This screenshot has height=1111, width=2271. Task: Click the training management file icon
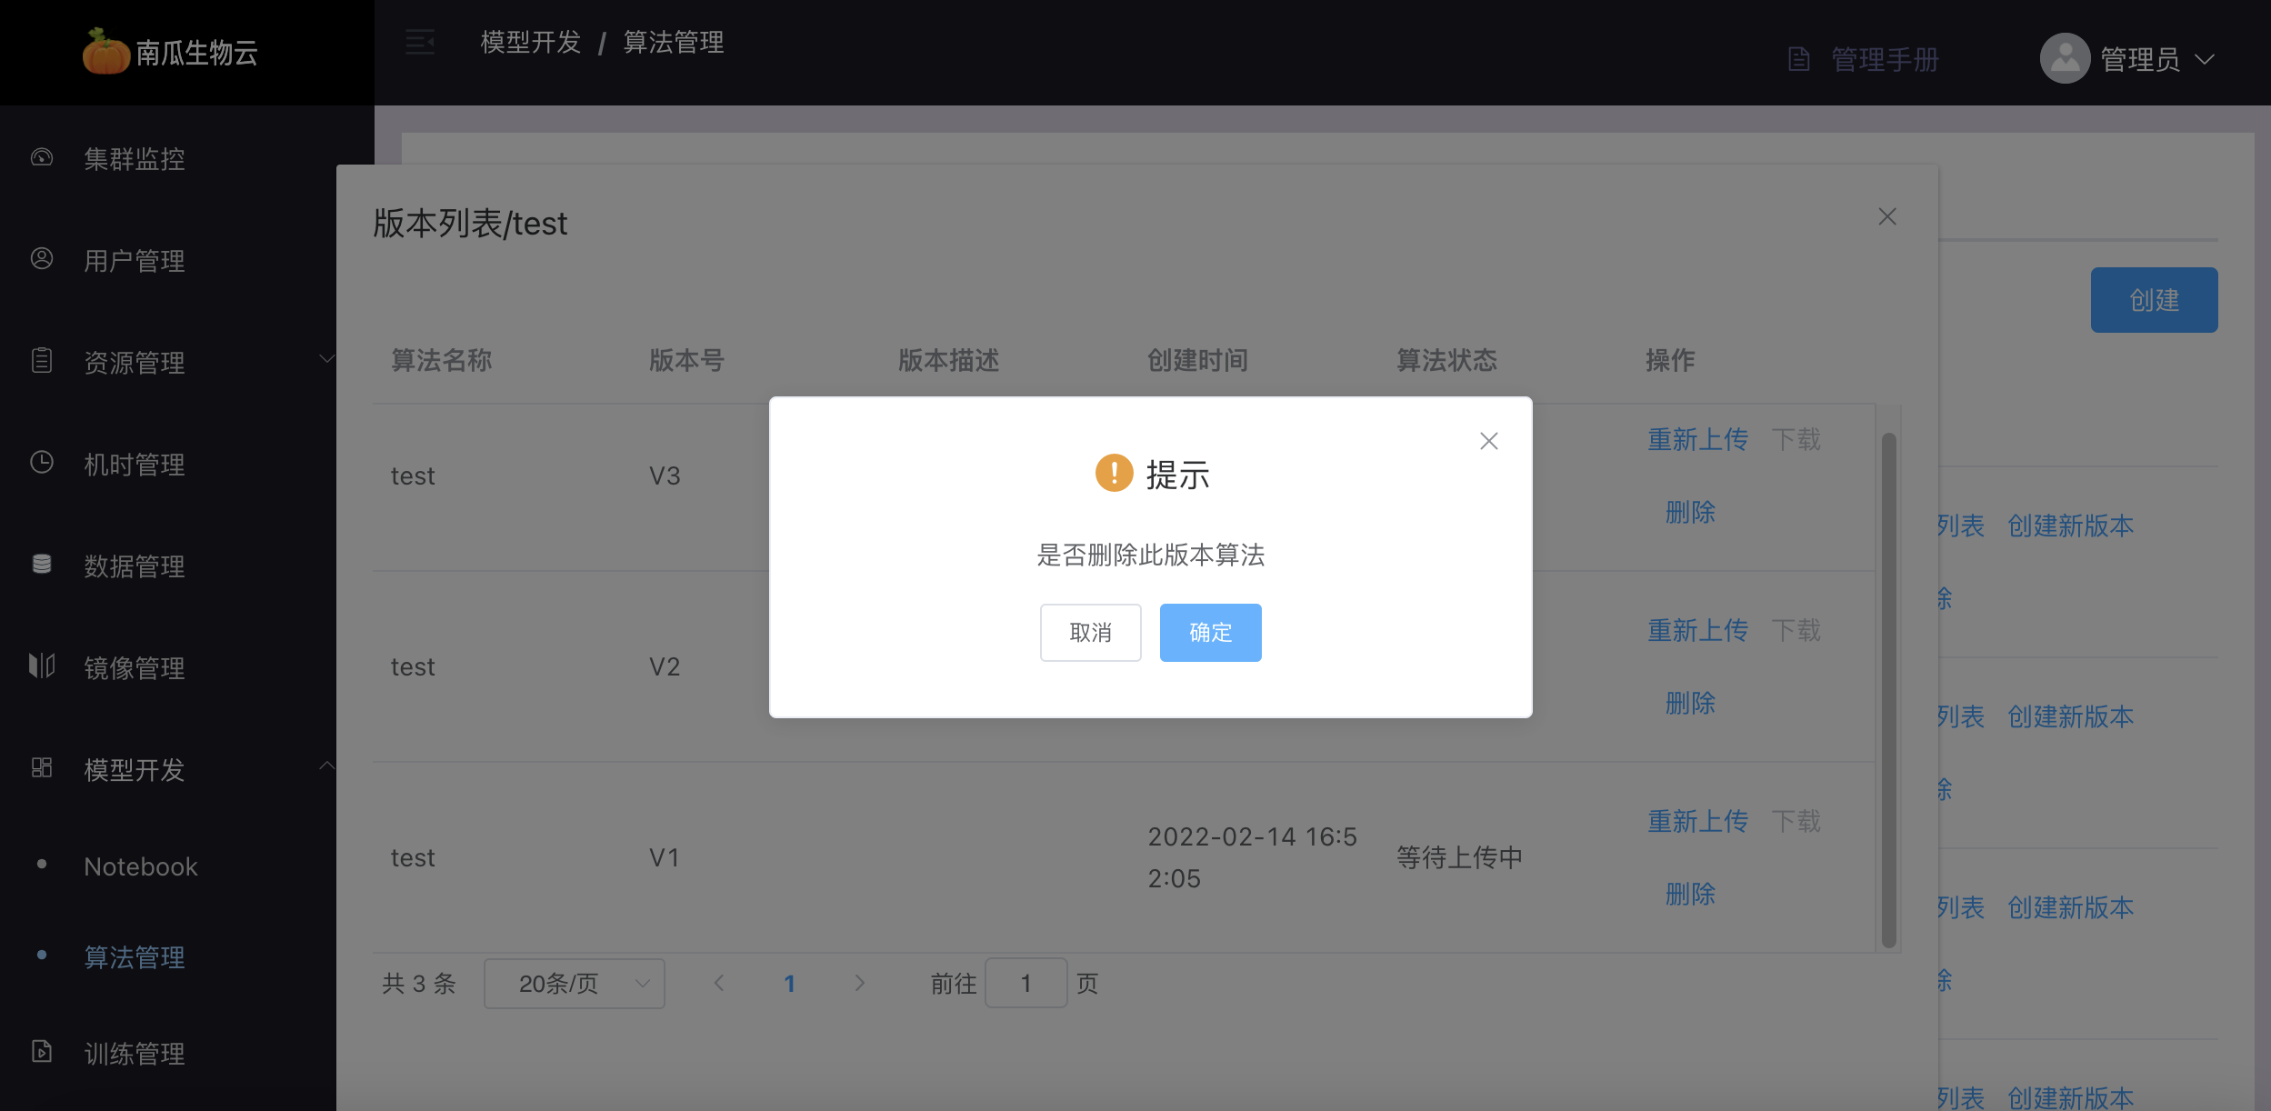(x=42, y=1052)
